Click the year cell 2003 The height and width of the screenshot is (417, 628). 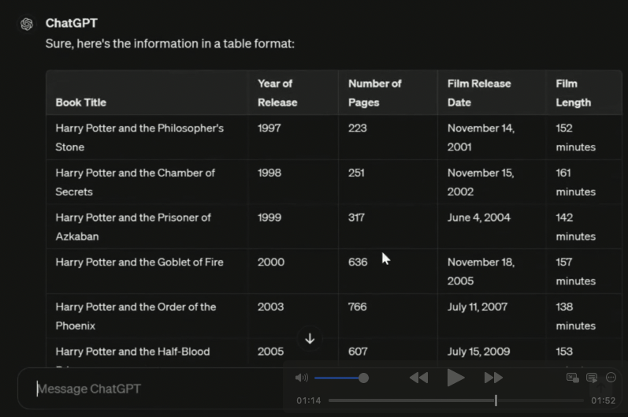270,307
